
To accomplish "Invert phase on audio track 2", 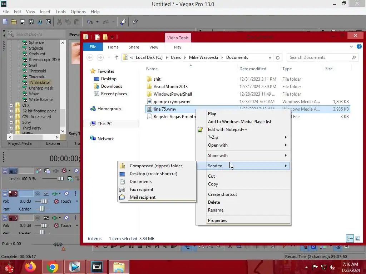I will (46, 194).
